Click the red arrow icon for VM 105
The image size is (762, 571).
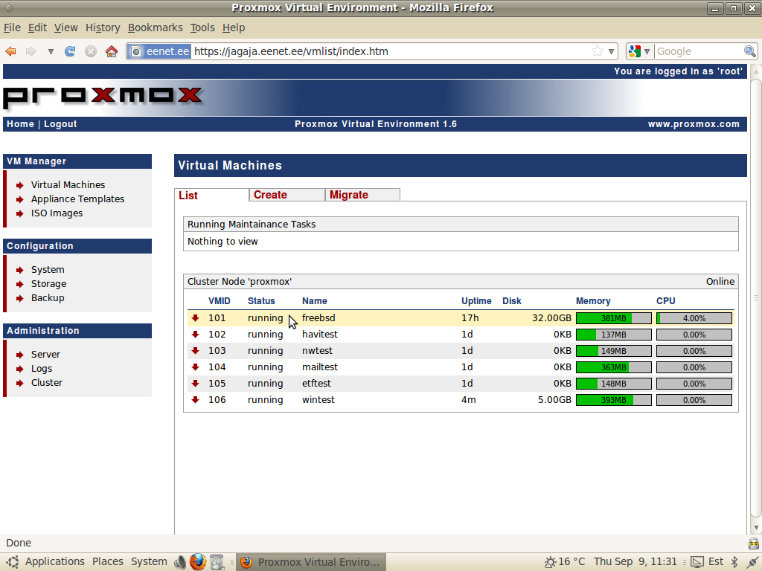point(196,384)
